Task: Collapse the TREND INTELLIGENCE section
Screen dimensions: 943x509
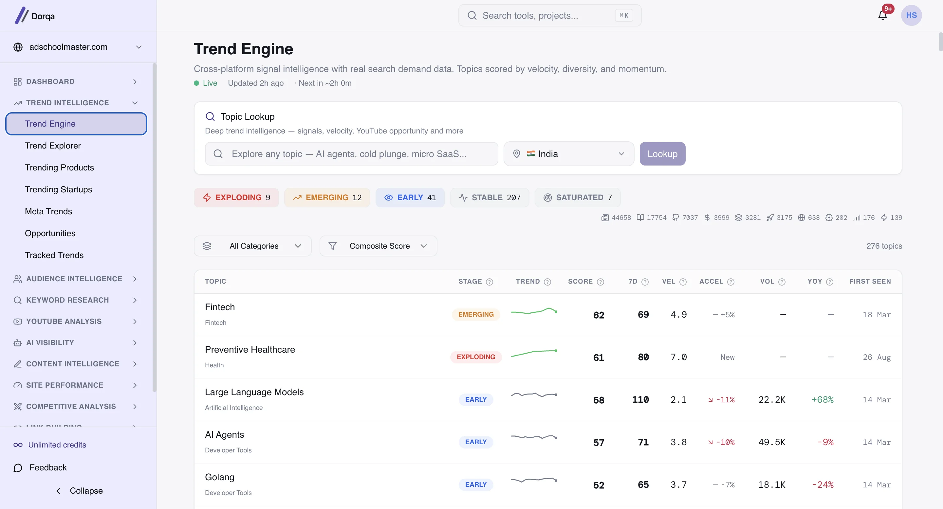Action: [76, 103]
